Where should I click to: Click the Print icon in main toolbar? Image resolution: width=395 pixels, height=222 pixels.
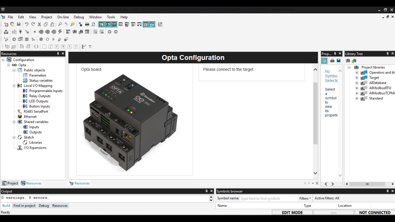click(x=87, y=24)
